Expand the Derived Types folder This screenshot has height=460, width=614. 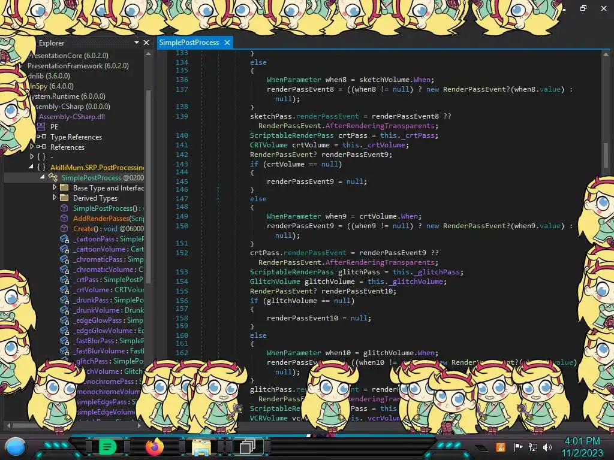55,198
